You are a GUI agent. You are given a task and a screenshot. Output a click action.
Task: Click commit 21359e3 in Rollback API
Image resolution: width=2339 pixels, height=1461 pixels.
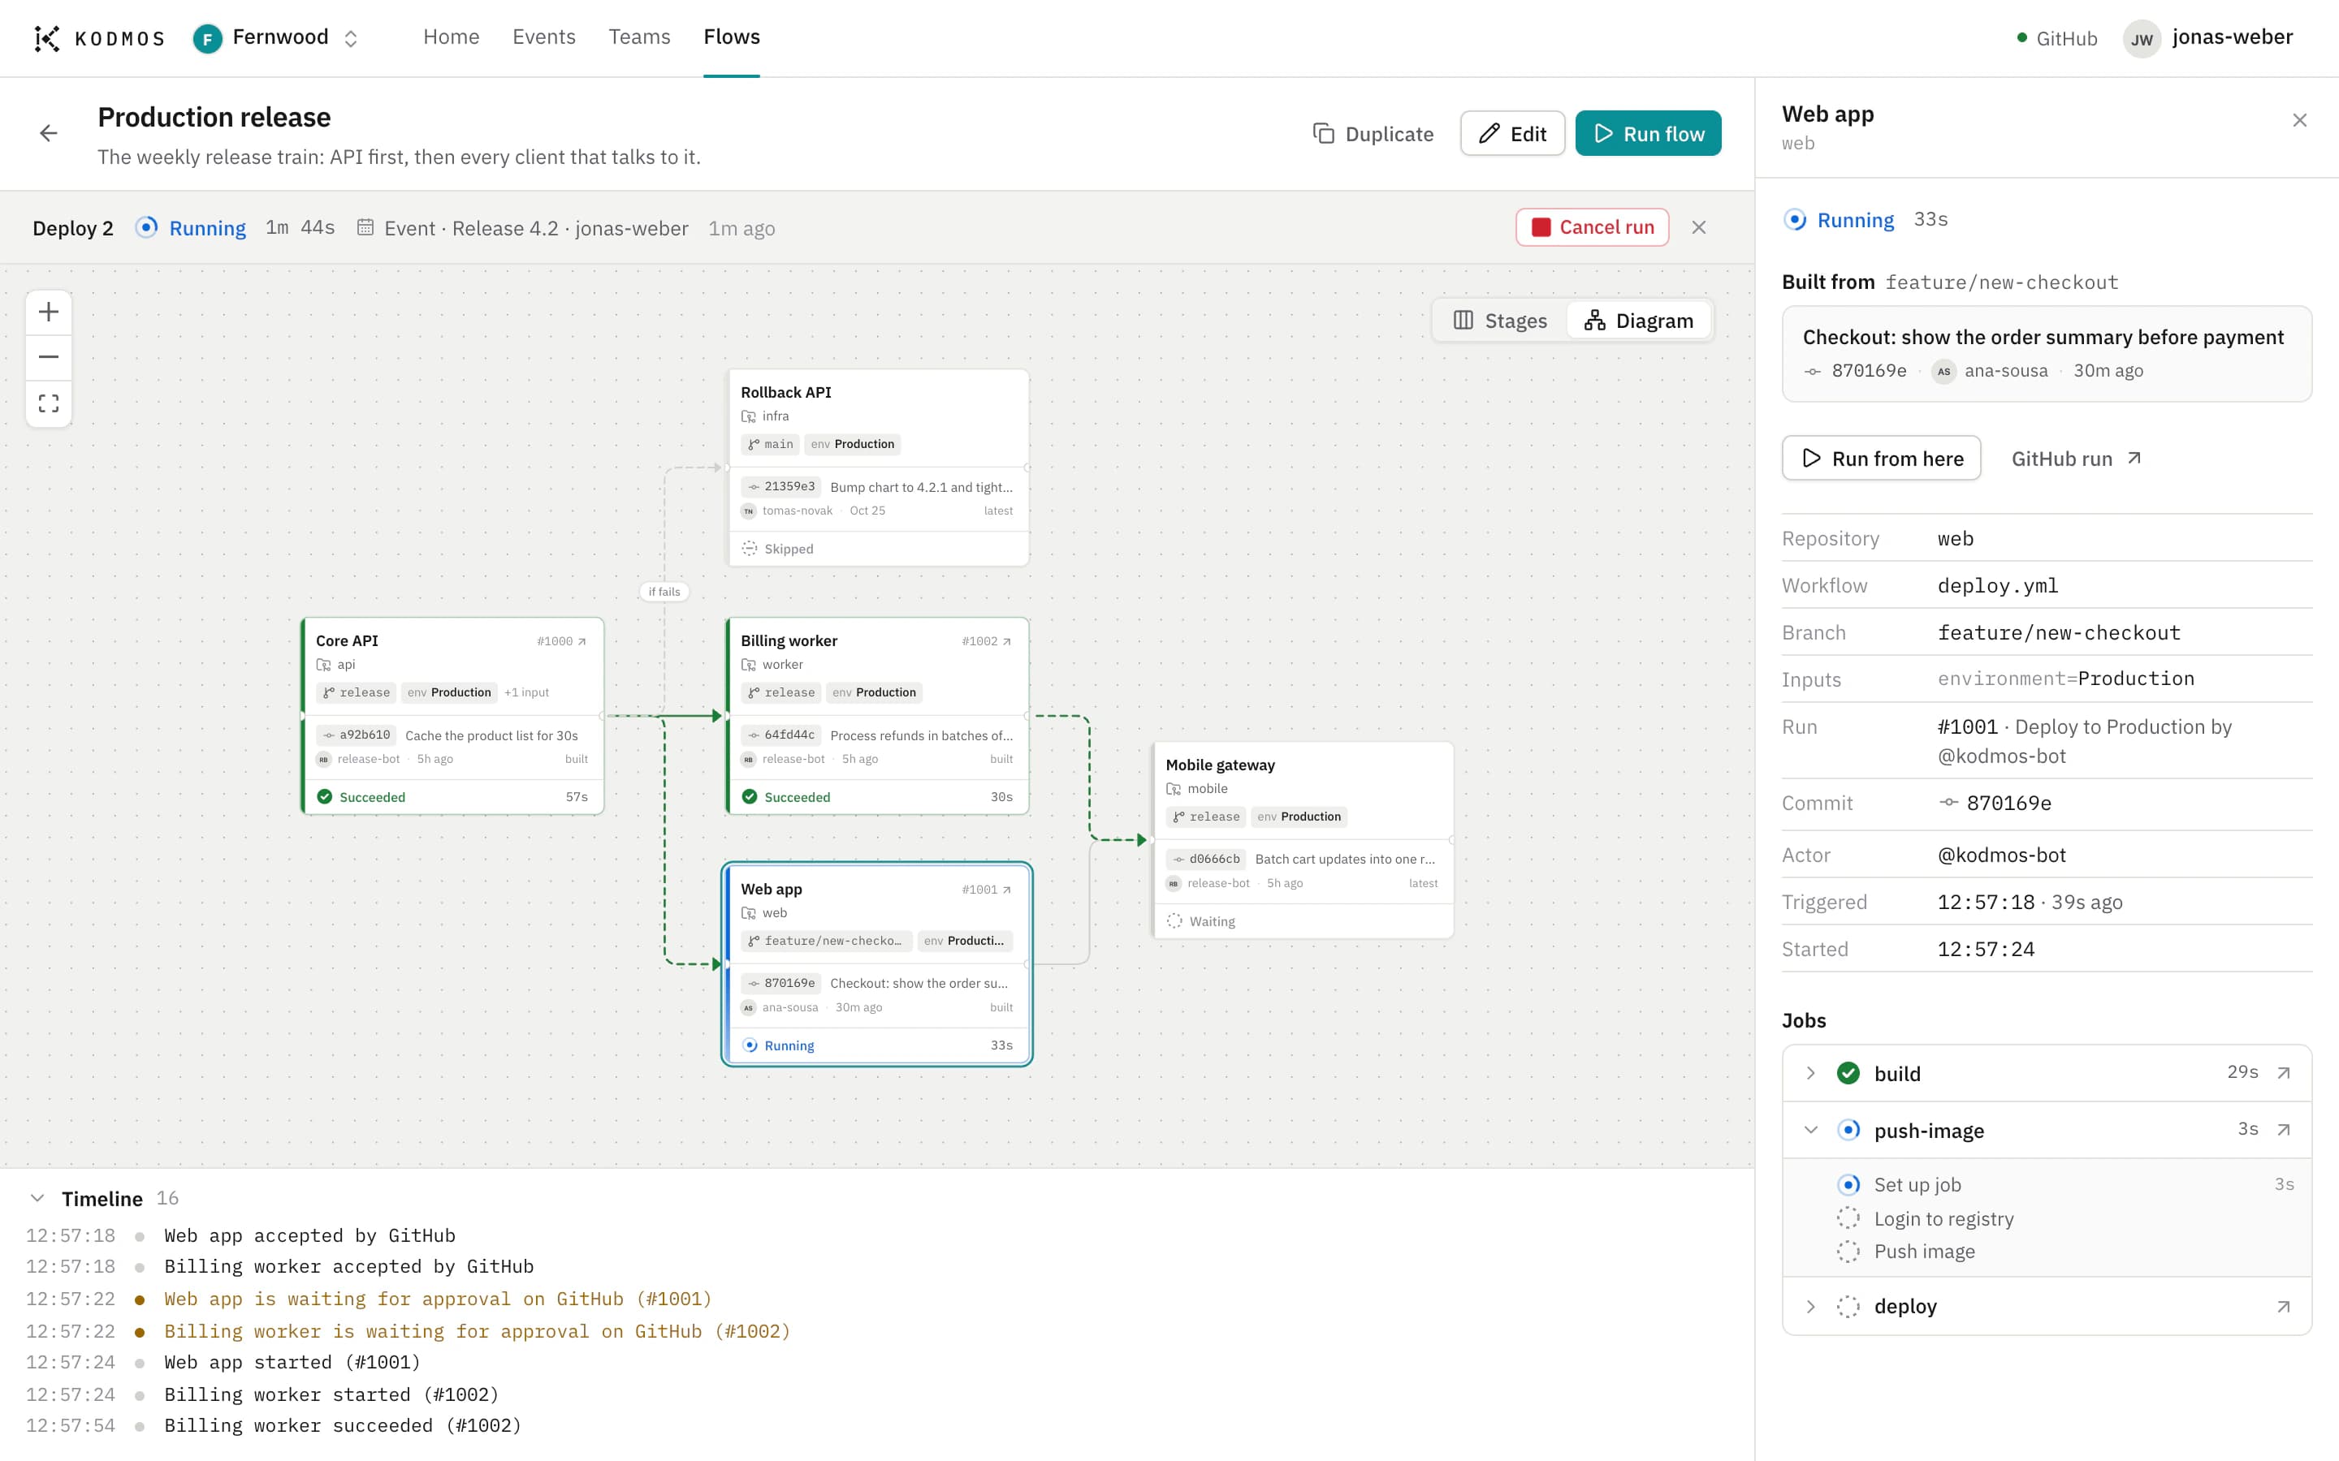pos(781,487)
